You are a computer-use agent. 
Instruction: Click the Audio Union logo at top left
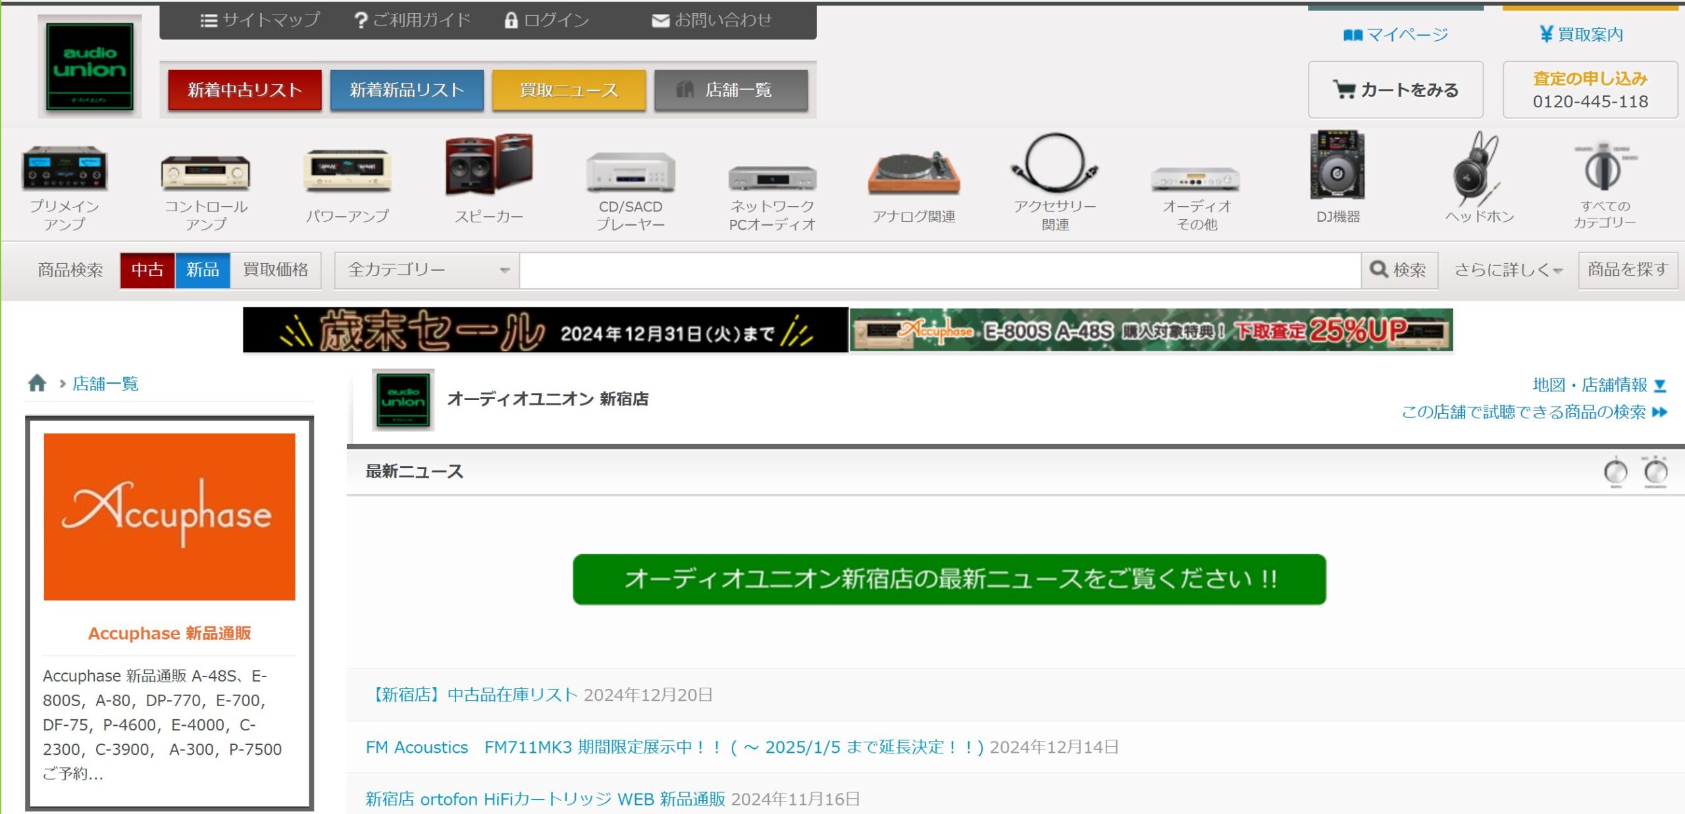(90, 66)
